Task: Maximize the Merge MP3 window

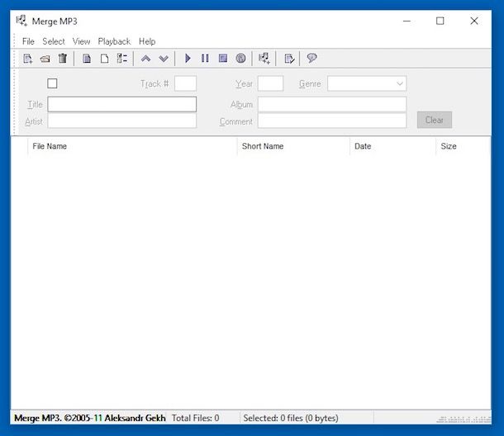Action: [440, 21]
